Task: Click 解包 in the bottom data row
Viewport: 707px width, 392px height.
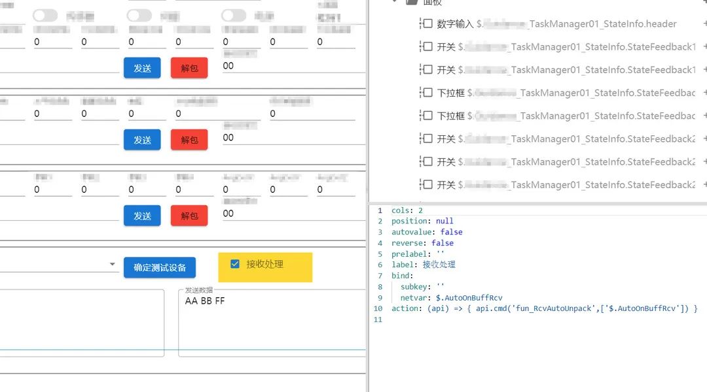Action: (189, 216)
